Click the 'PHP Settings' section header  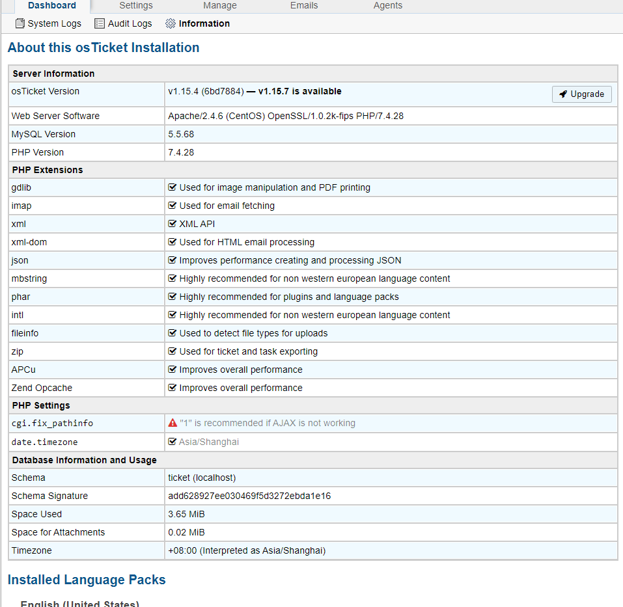(x=41, y=405)
